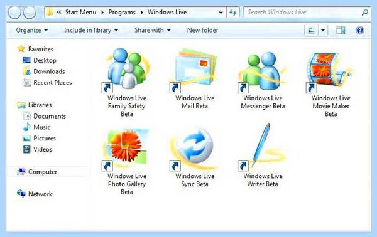The height and width of the screenshot is (237, 377).
Task: Click the Recent Places icon
Action: coord(26,83)
